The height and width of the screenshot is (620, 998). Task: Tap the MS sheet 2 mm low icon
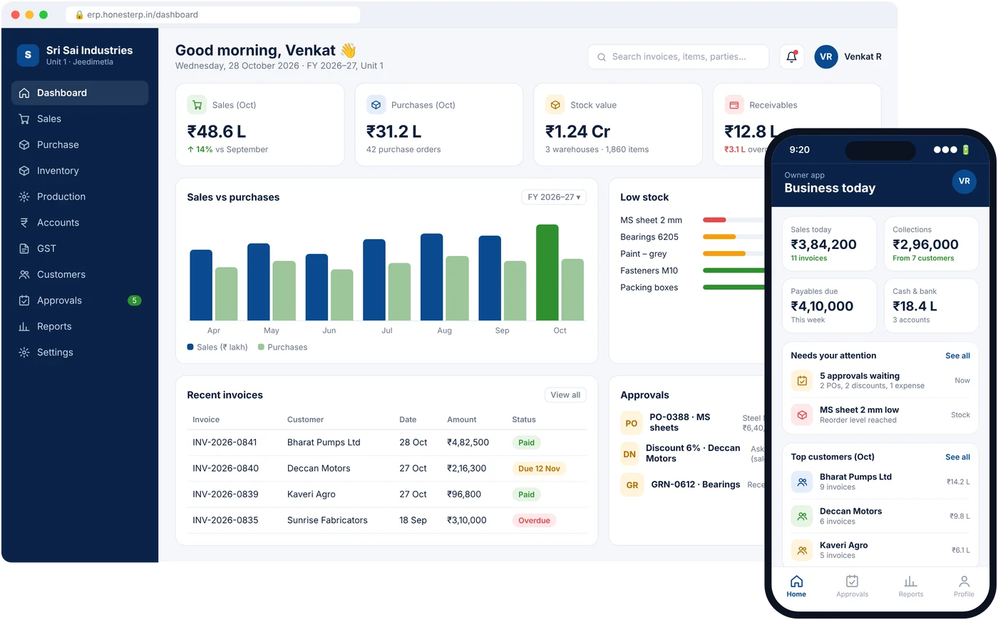click(x=802, y=415)
